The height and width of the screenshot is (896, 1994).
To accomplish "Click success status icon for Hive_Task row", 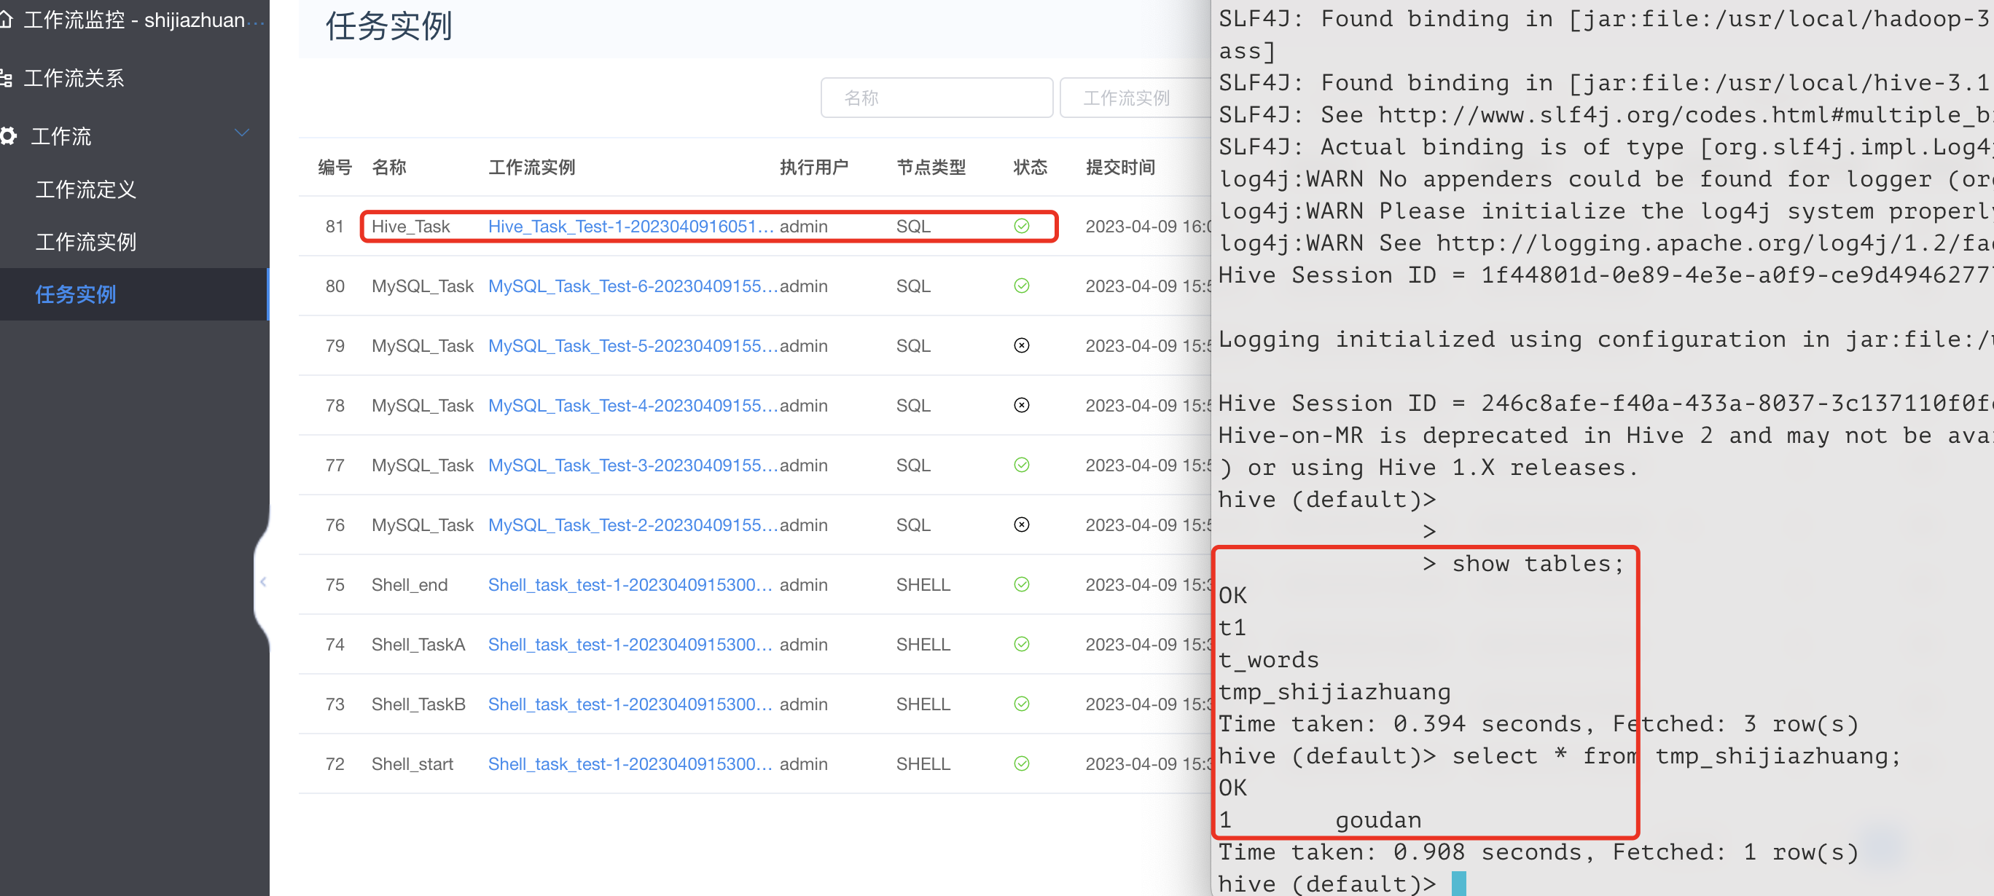I will coord(1021,226).
